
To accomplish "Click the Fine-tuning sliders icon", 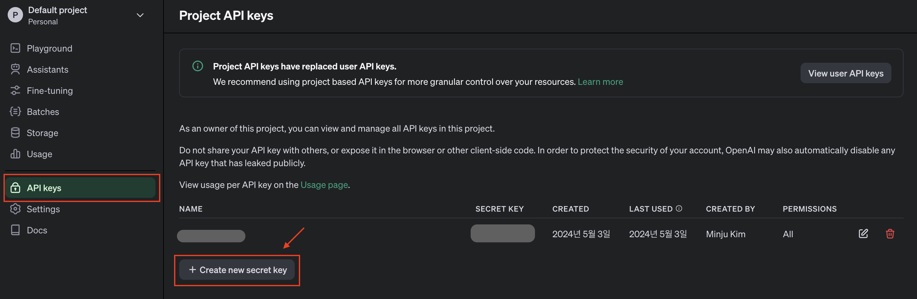I will pos(15,91).
